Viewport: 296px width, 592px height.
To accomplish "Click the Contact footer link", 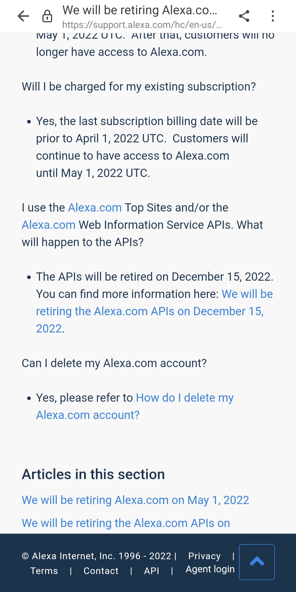I will point(101,571).
